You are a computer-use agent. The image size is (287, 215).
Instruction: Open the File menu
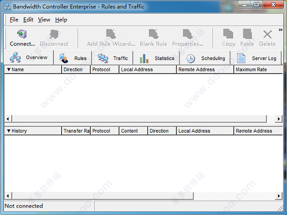pyautogui.click(x=14, y=20)
